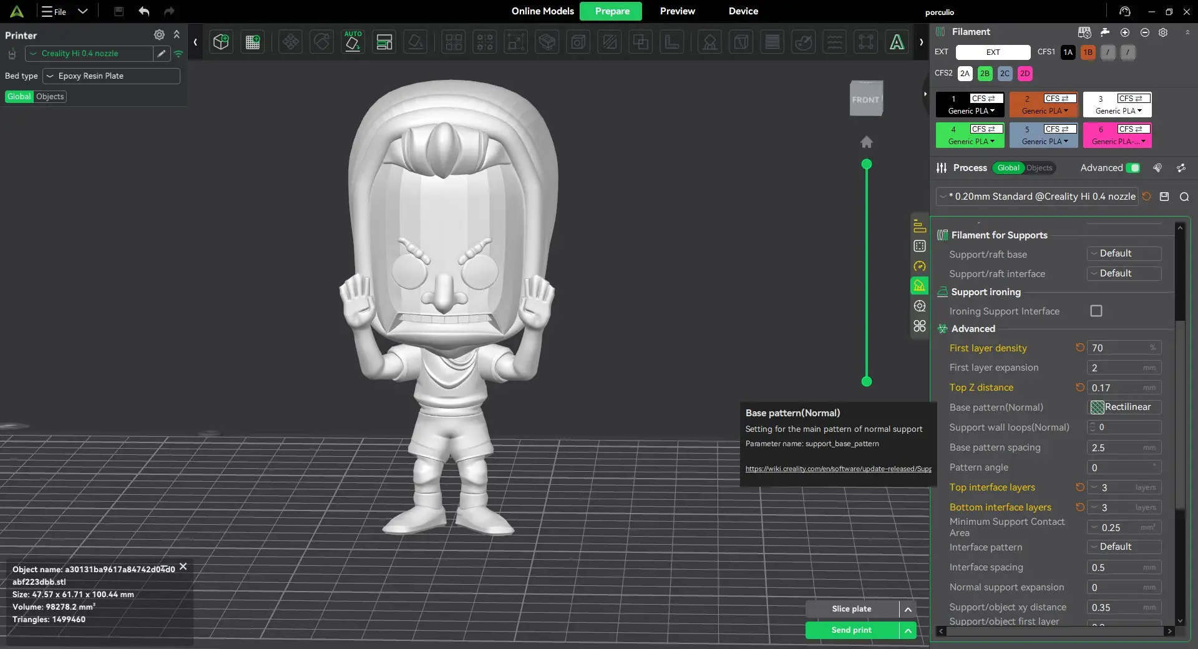The width and height of the screenshot is (1198, 649).
Task: Click the undo arrow icon
Action: 144,11
